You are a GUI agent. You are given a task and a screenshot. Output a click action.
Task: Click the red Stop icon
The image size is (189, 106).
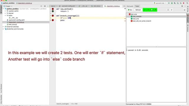click(x=184, y=3)
